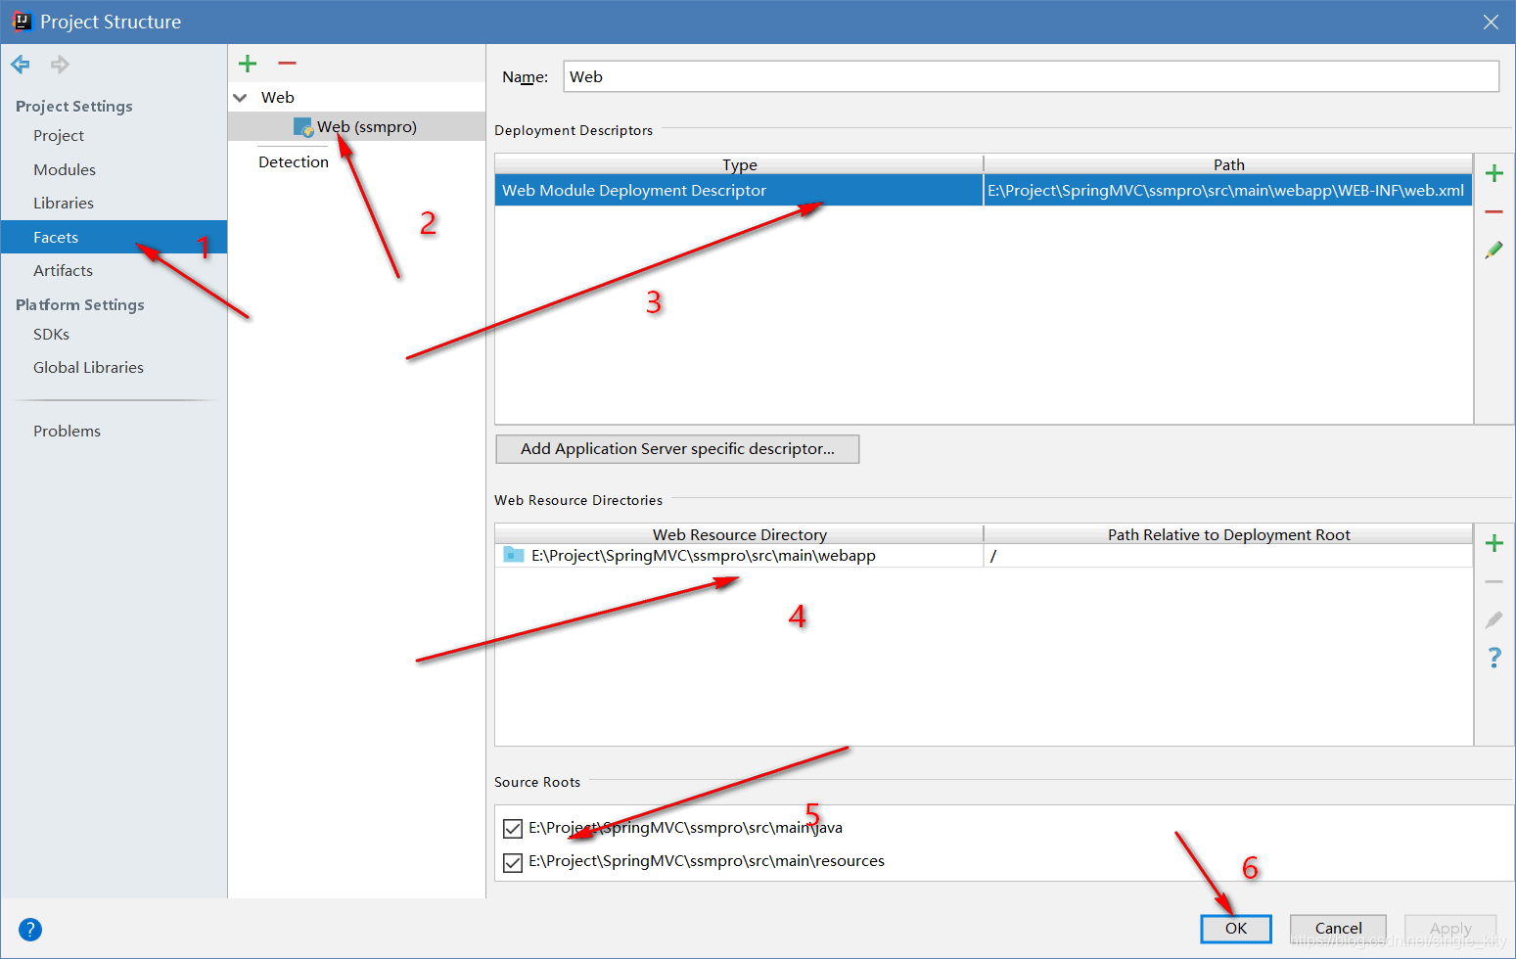Viewport: 1516px width, 959px height.
Task: Open Artifacts settings
Action: [x=63, y=271]
